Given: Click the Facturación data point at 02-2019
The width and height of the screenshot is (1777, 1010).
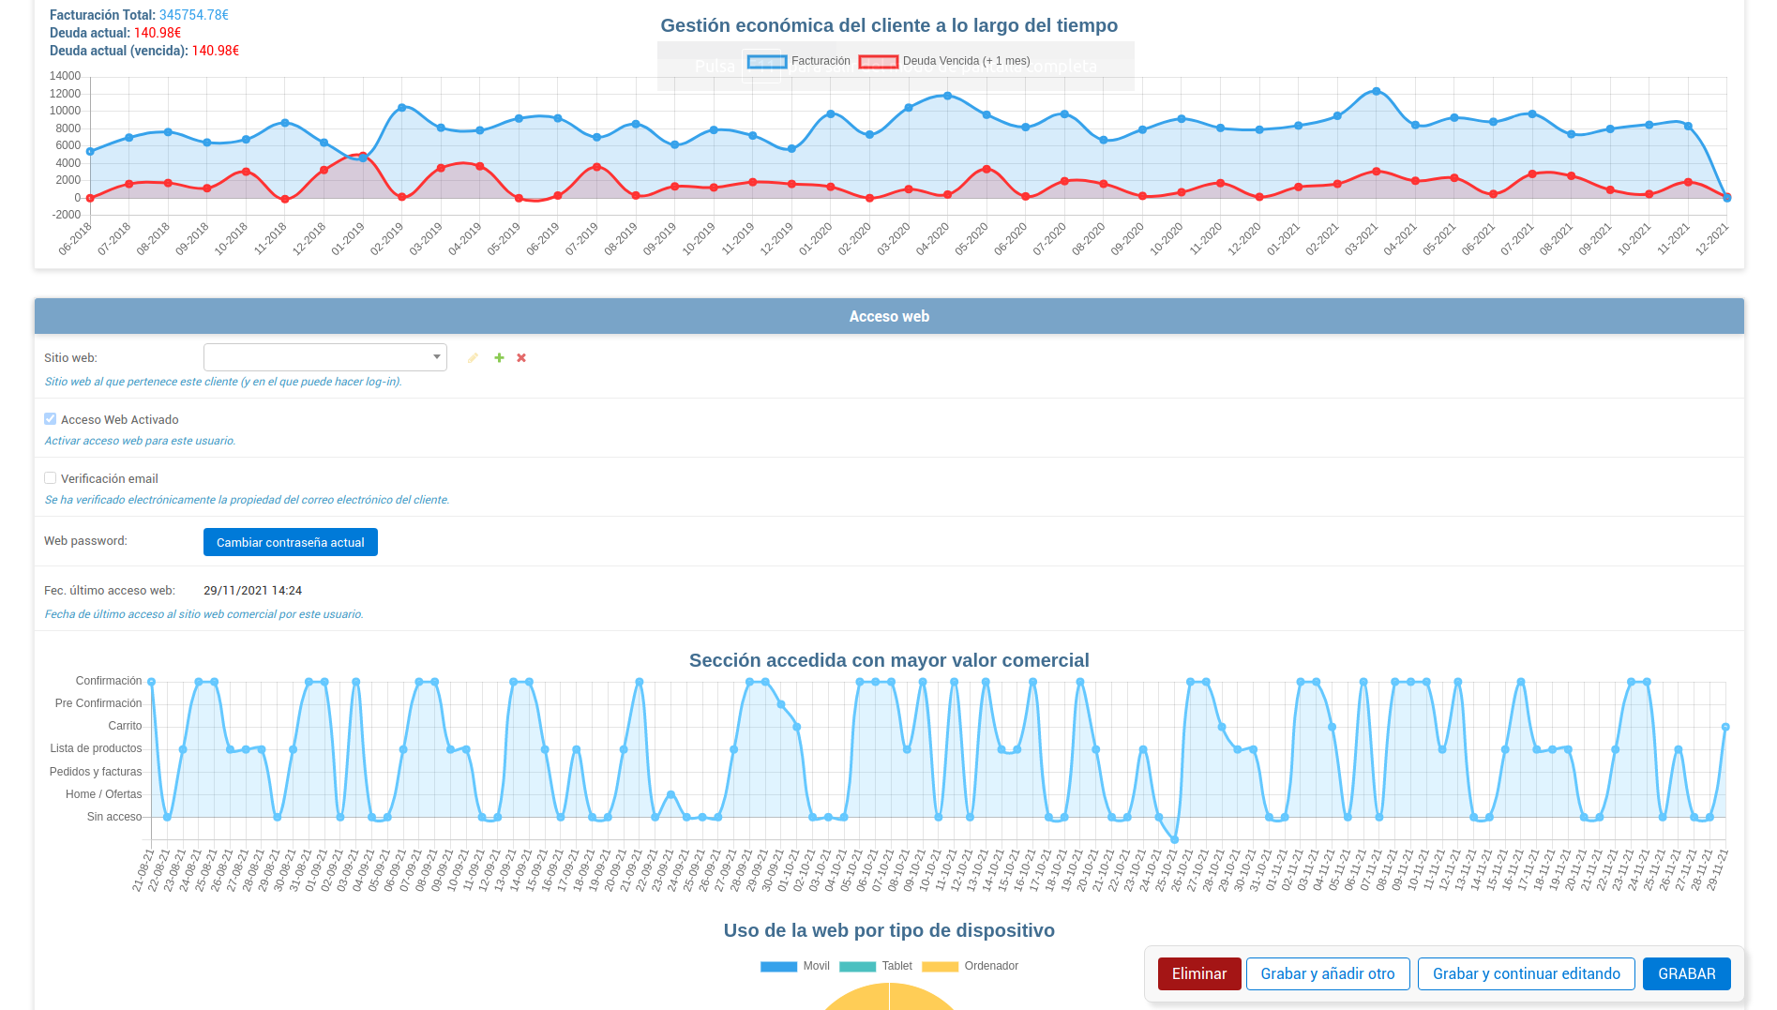Looking at the screenshot, I should 402,108.
